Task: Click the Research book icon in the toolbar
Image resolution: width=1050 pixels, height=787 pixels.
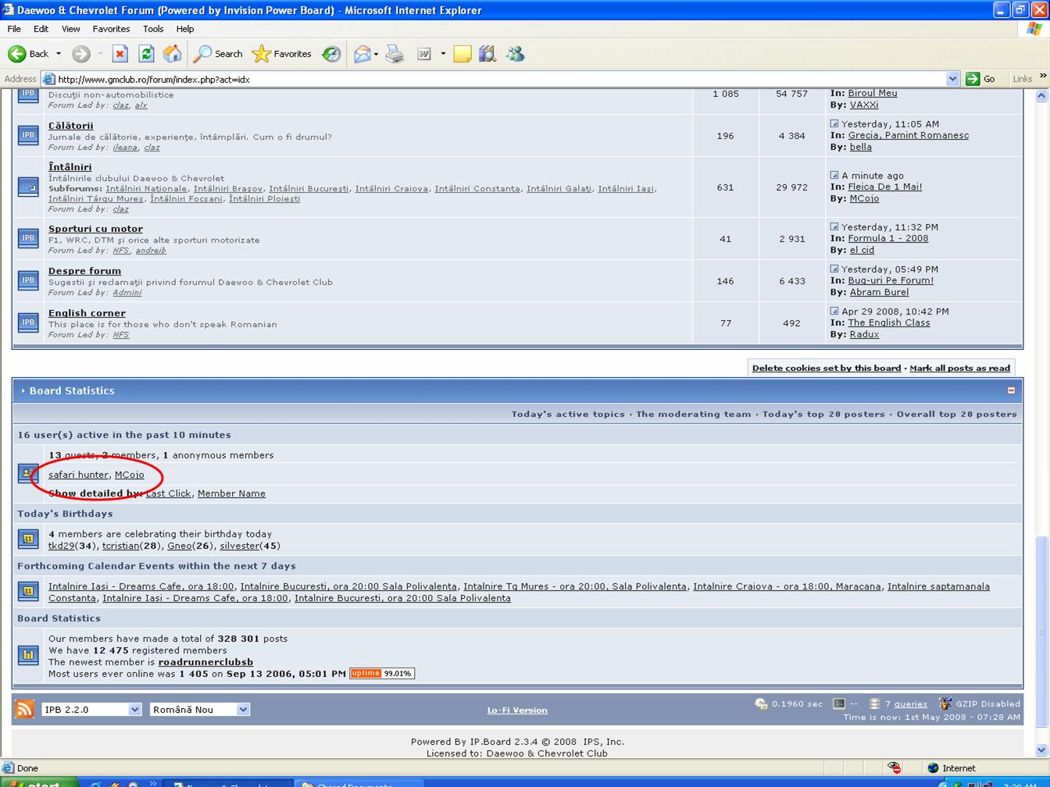Action: point(487,54)
